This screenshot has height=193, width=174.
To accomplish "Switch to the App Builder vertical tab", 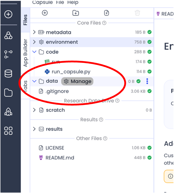I will pyautogui.click(x=25, y=53).
